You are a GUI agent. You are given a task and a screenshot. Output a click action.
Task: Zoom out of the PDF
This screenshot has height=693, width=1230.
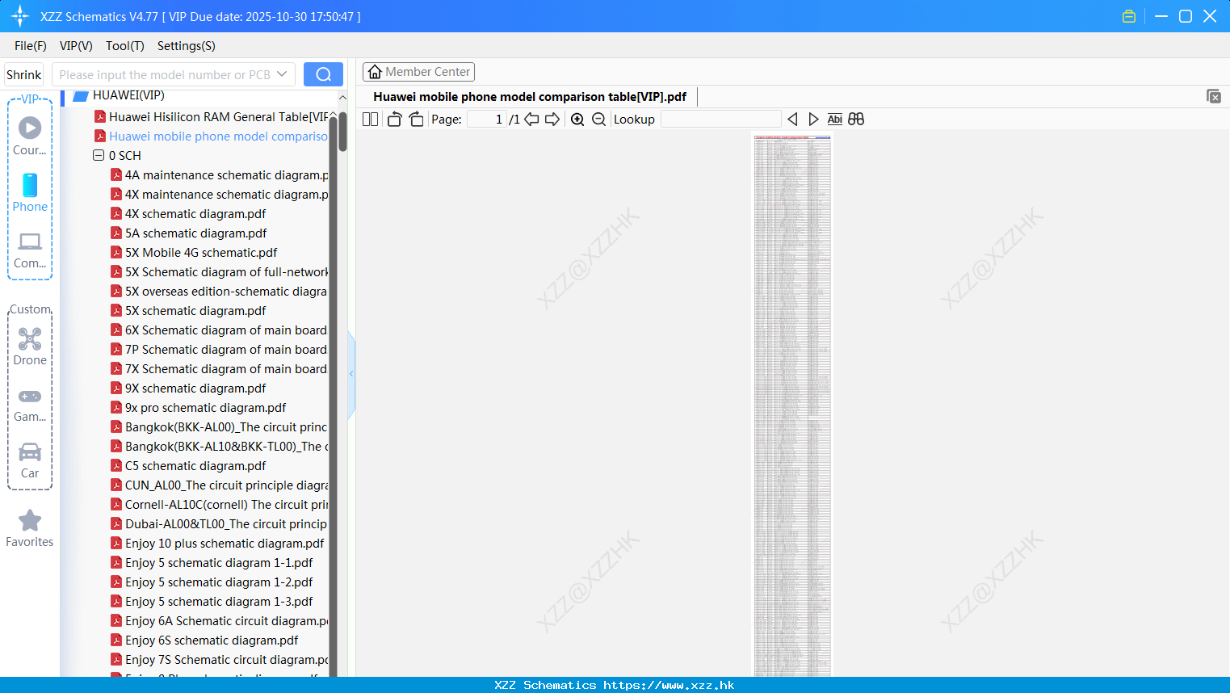[x=598, y=120]
